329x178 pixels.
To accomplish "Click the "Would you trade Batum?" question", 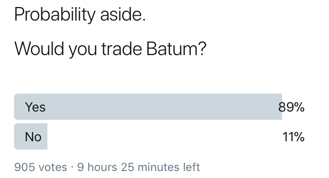I will (110, 49).
